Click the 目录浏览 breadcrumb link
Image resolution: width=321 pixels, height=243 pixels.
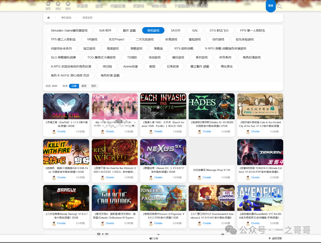click(87, 18)
